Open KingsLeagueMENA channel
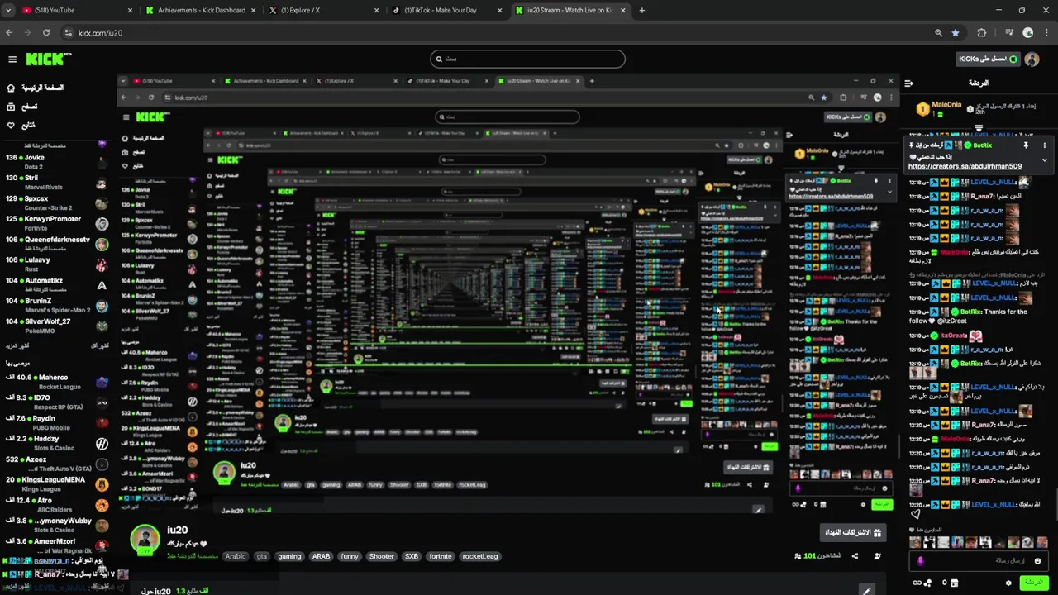Viewport: 1058px width, 595px height. point(58,484)
